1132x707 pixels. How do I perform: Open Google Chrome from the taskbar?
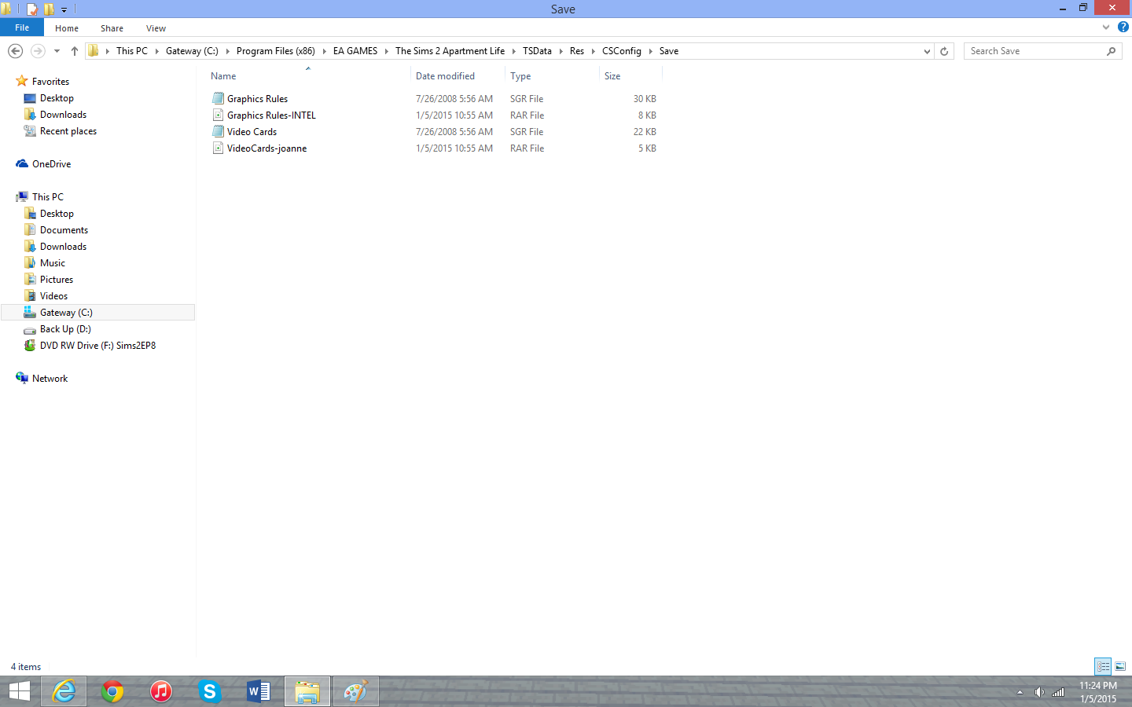click(112, 691)
